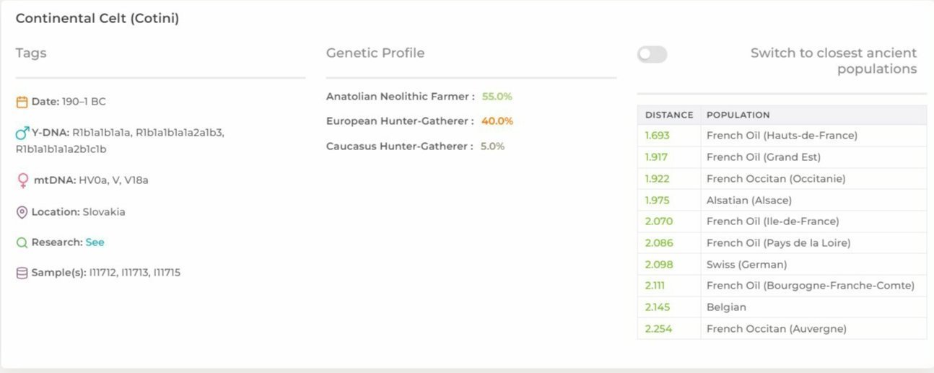
Task: Open the Research 'See' link
Action: (x=95, y=242)
